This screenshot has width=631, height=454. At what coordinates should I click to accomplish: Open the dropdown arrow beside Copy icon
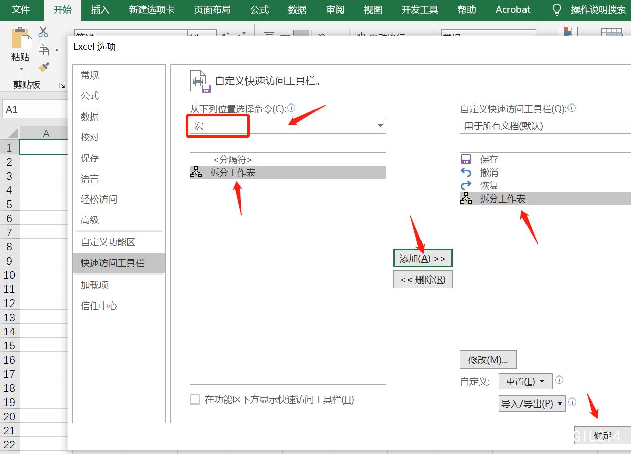57,50
